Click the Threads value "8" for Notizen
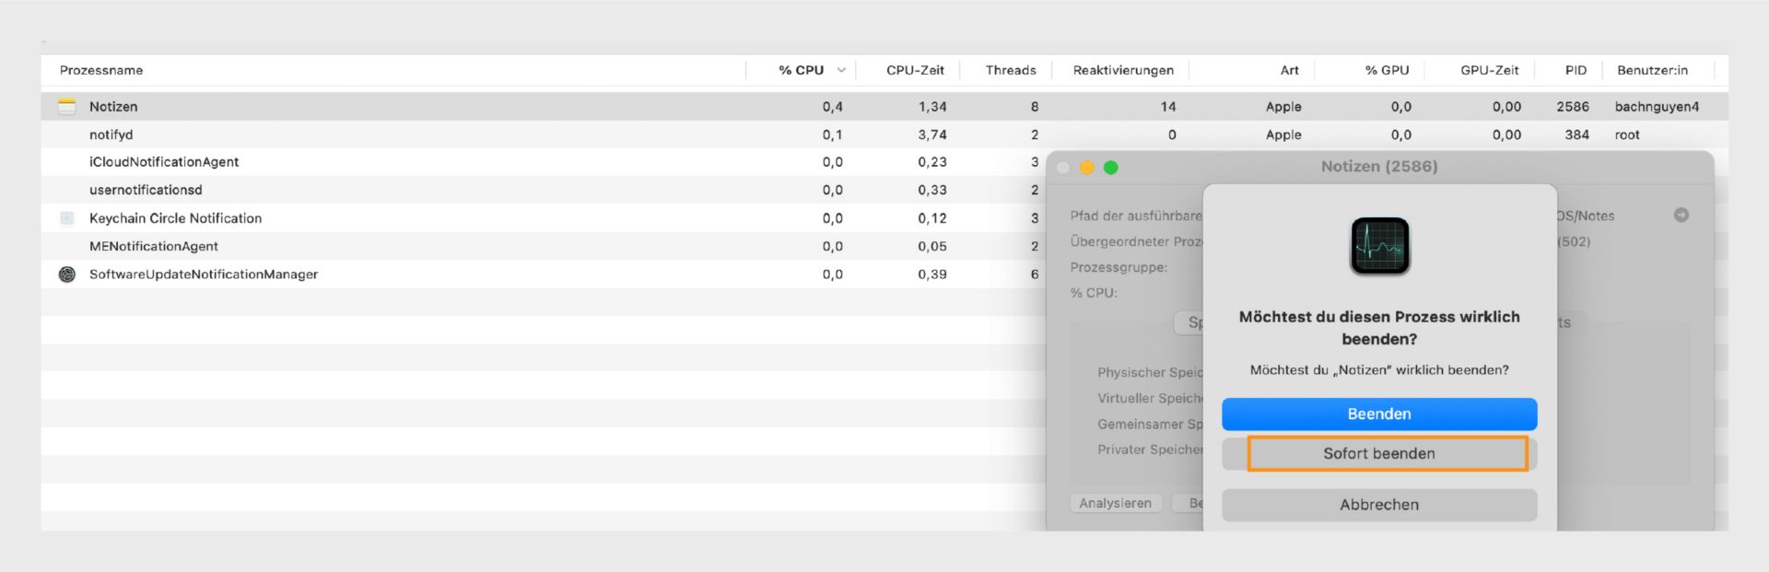Image resolution: width=1769 pixels, height=572 pixels. tap(1035, 107)
